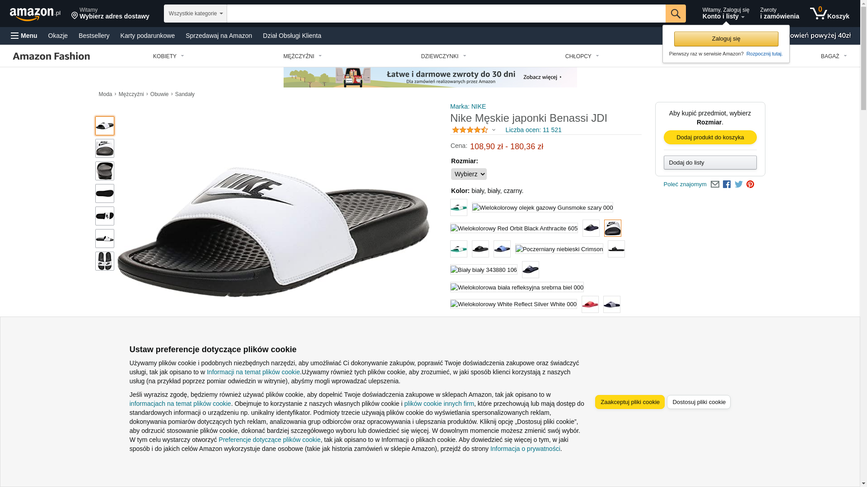Click Bestsellery in navigation bar
This screenshot has height=487, width=867.
point(94,36)
